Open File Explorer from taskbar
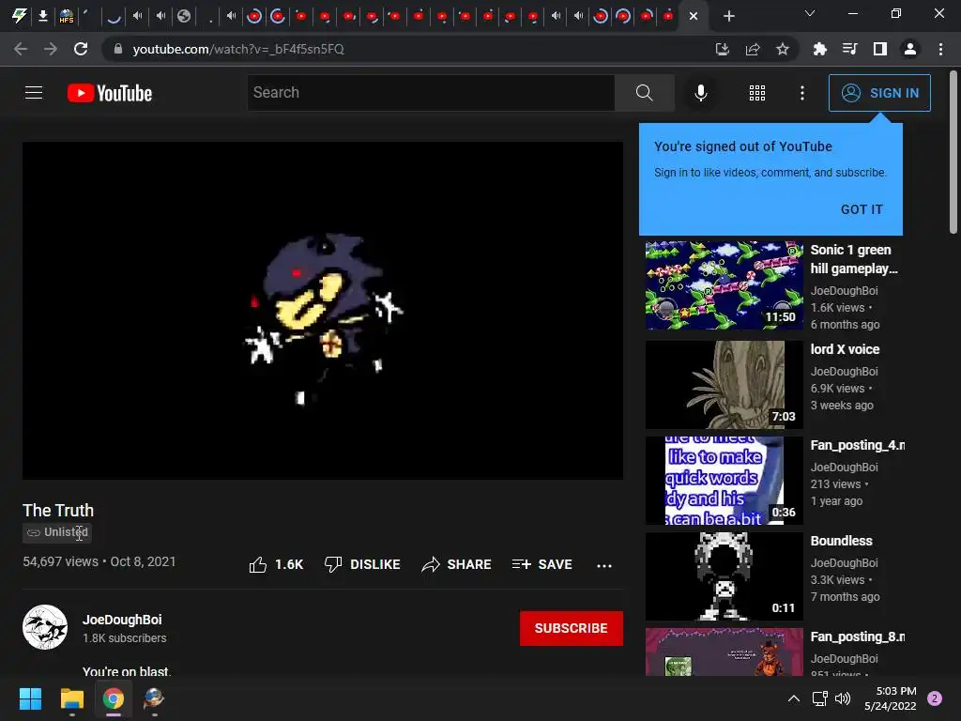 pyautogui.click(x=71, y=698)
